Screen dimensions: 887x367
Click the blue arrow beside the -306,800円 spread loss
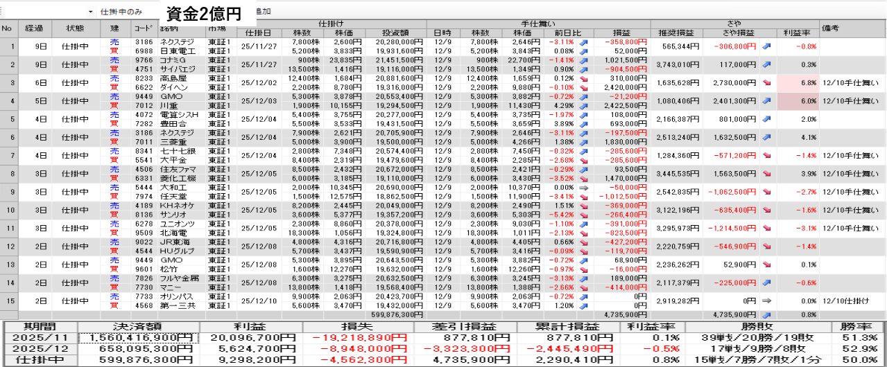tap(766, 46)
